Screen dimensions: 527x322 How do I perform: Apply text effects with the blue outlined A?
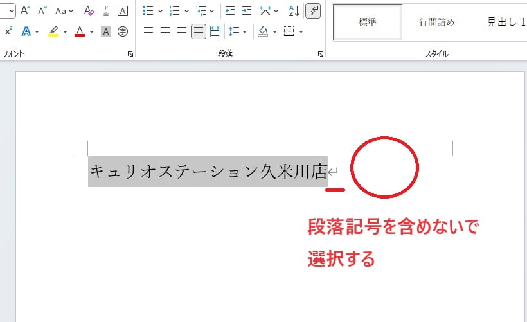point(26,31)
